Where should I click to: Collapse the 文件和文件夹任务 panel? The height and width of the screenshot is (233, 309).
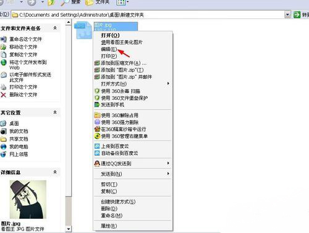click(55, 28)
